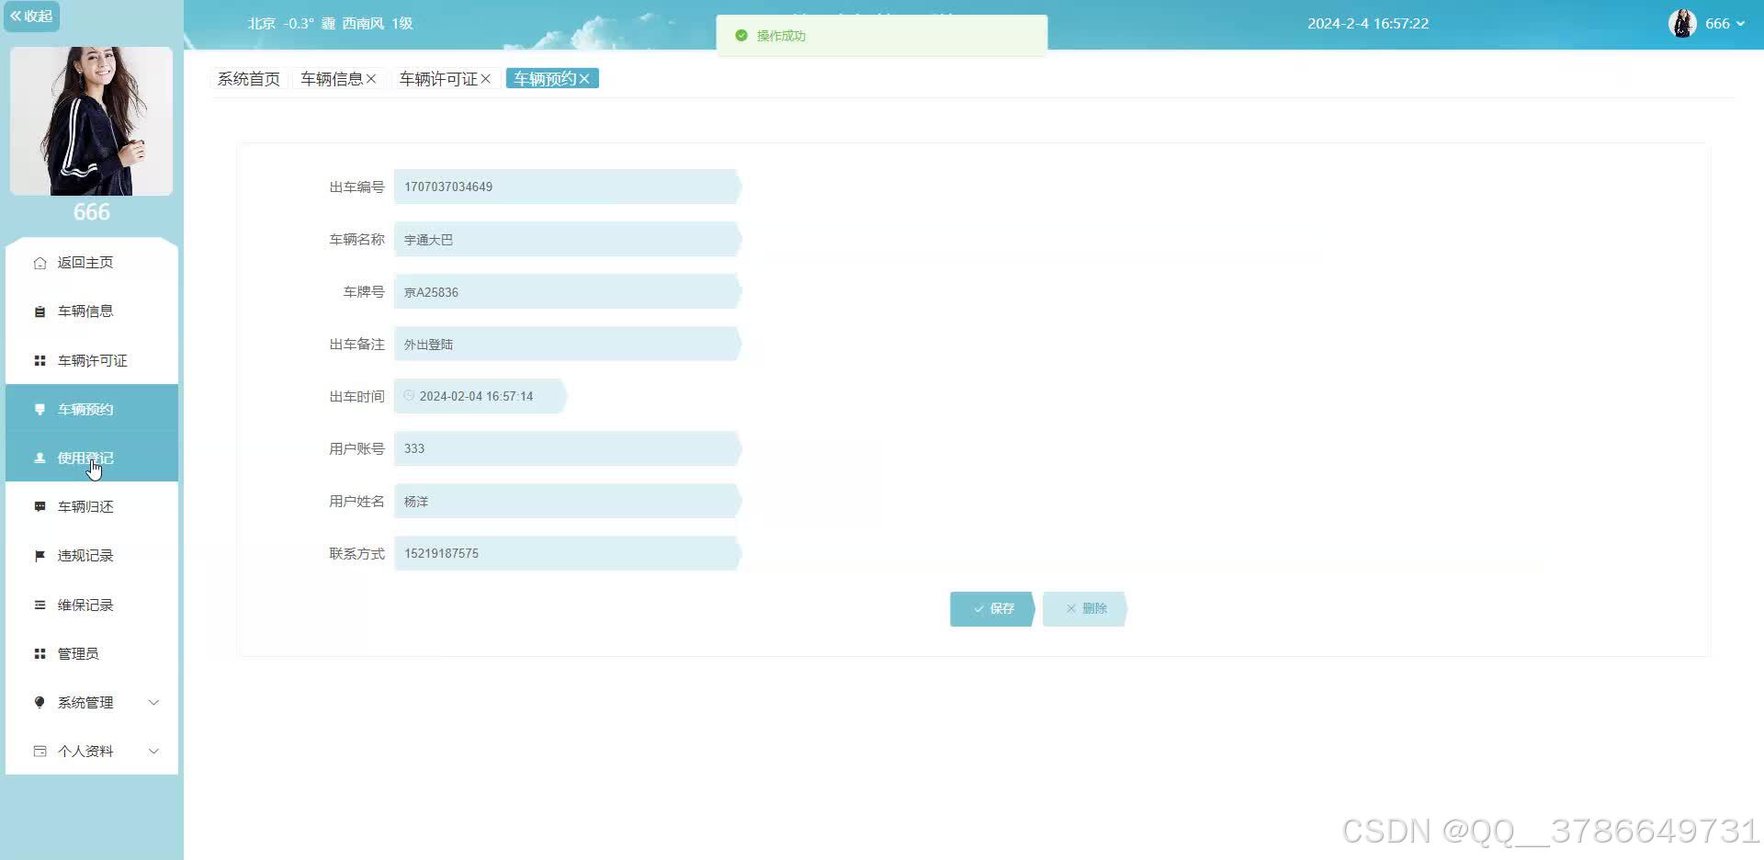Click the 出车备注 field
1764x860 pixels.
click(x=567, y=344)
